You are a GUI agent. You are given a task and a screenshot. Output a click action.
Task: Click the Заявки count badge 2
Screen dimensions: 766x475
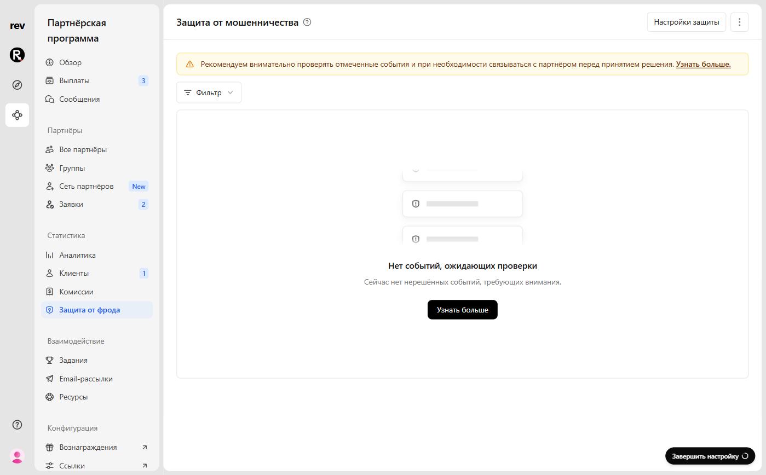click(143, 204)
